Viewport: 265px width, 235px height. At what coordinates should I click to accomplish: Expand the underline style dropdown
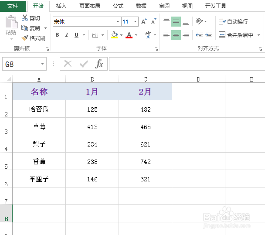tap(84, 35)
